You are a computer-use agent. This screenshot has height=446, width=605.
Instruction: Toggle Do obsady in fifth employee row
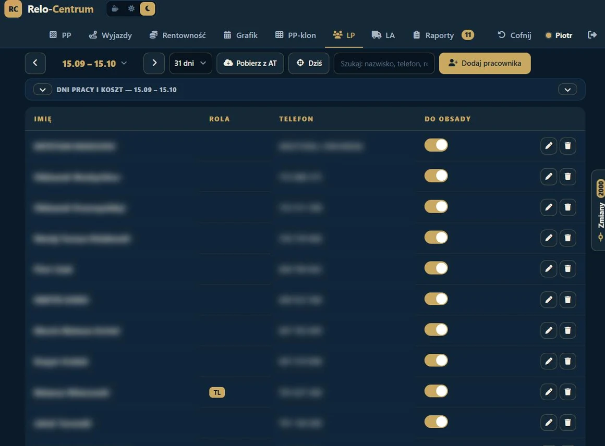click(436, 268)
